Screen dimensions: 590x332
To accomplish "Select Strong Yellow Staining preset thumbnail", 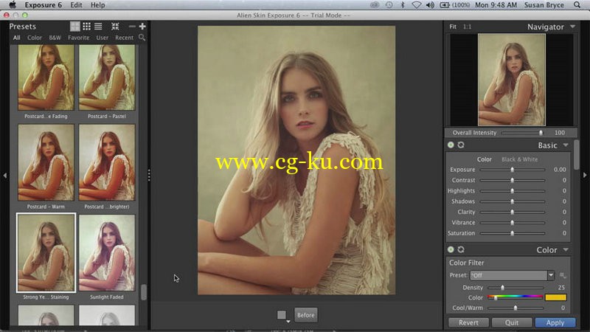I will tap(46, 252).
